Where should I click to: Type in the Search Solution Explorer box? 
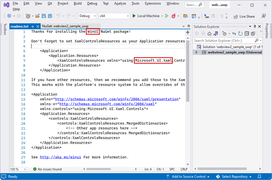coord(225,40)
